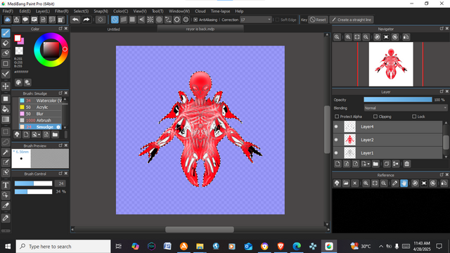This screenshot has width=450, height=253.
Task: Toggle the AntiAliasing checkbox
Action: tap(195, 20)
